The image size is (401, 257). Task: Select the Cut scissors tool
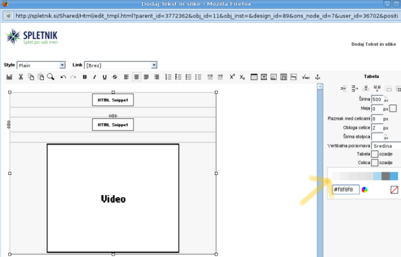(x=21, y=77)
